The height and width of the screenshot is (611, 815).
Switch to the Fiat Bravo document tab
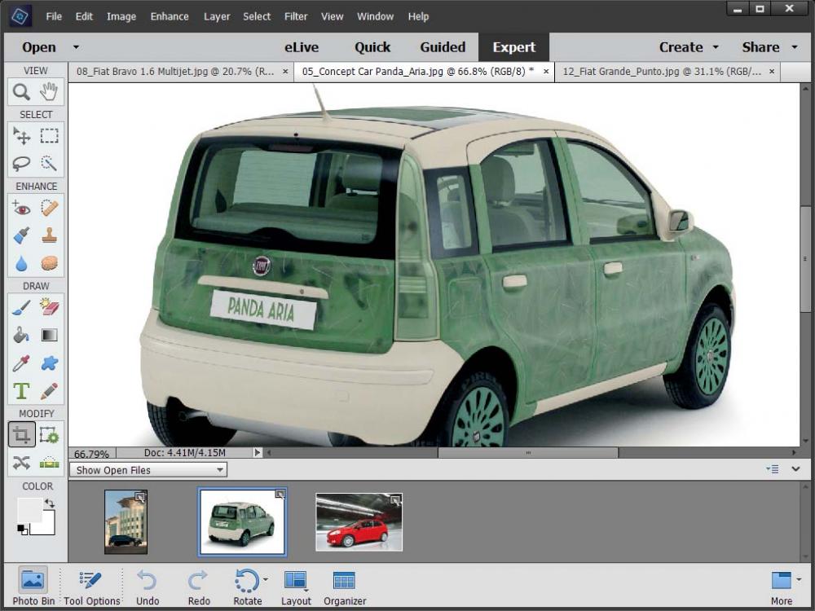(175, 72)
